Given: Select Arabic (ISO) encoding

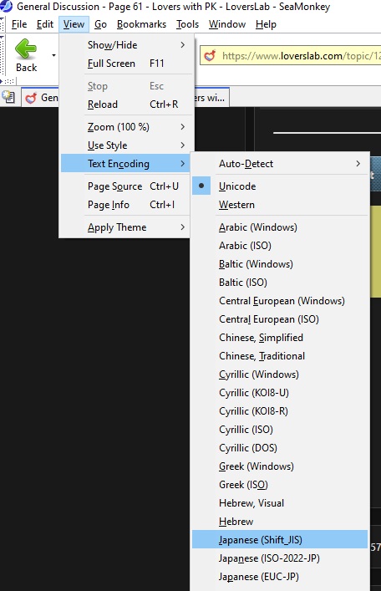Looking at the screenshot, I should click(280, 246).
